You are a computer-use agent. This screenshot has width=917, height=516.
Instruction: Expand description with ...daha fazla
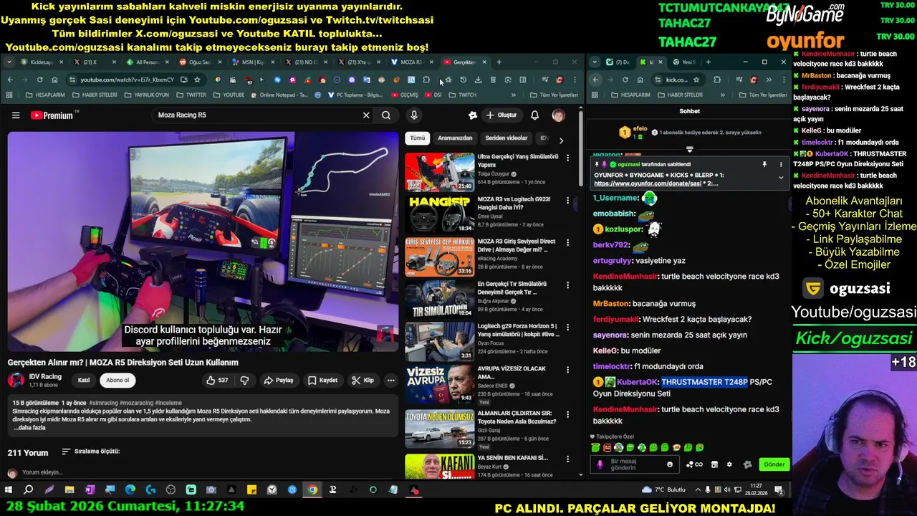point(29,428)
